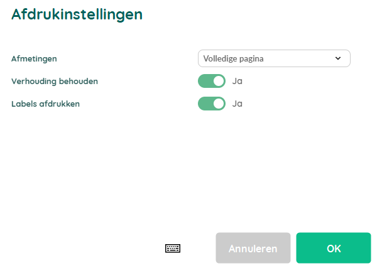The height and width of the screenshot is (268, 382).
Task: Confirm print settings with OK
Action: [334, 248]
